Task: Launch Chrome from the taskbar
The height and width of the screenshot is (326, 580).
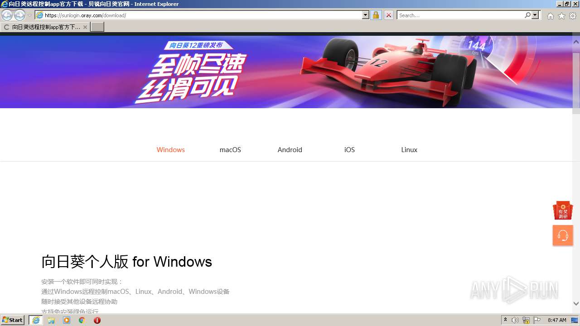Action: point(82,320)
